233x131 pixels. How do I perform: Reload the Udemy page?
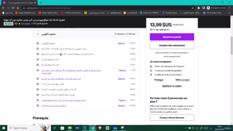13,8
